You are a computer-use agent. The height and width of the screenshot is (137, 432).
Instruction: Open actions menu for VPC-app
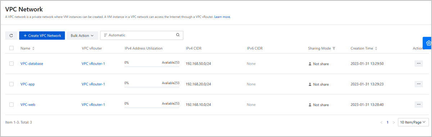[418, 84]
